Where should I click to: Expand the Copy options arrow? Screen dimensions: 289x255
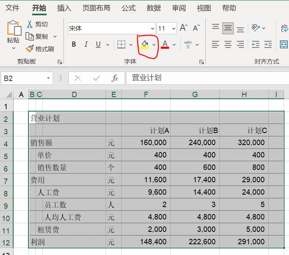point(55,36)
